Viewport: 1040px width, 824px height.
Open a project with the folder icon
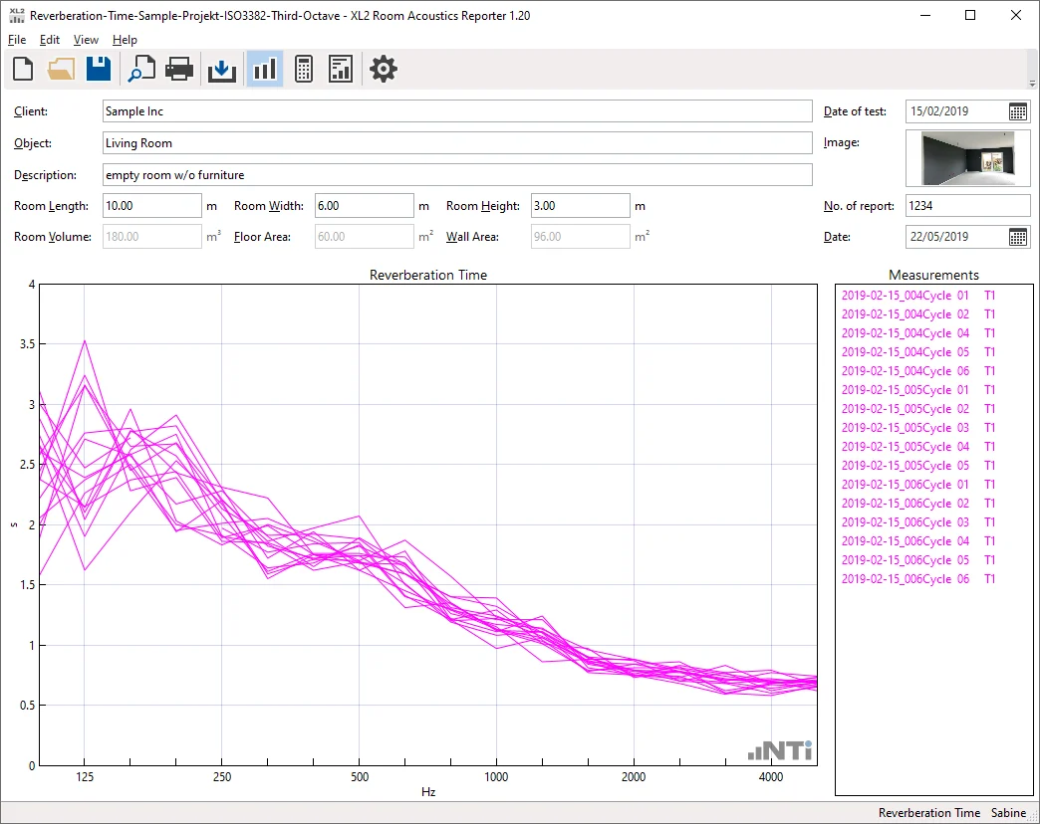[x=61, y=69]
